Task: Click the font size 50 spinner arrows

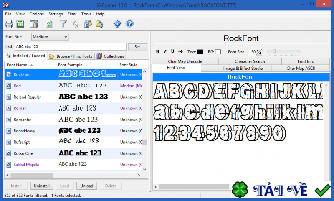Action: tap(259, 52)
